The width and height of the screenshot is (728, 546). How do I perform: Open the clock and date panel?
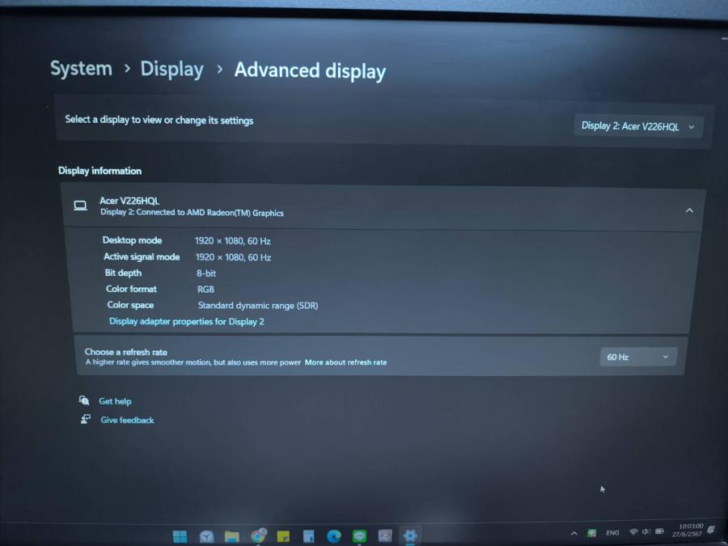click(x=689, y=530)
